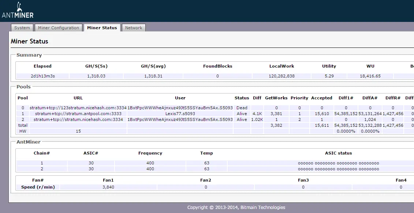Click the Elapsed time value 2d1h13m3s
The image size is (414, 213).
42,76
